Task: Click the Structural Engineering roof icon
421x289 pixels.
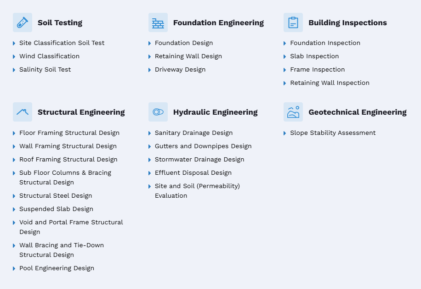Action: 23,112
